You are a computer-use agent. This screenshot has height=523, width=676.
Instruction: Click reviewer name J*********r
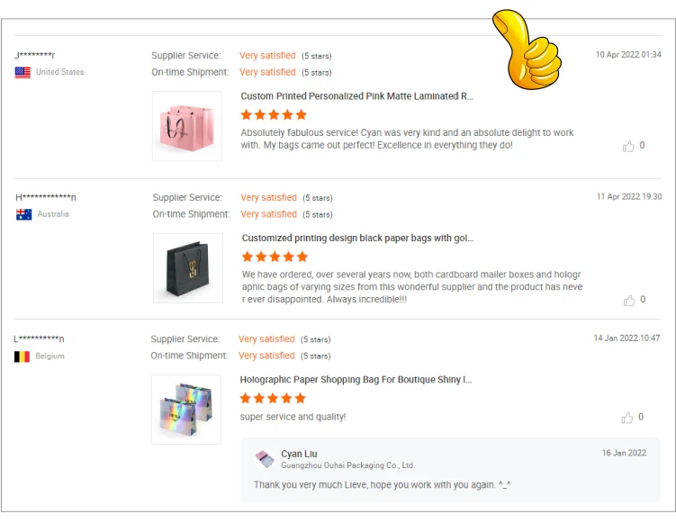(35, 55)
